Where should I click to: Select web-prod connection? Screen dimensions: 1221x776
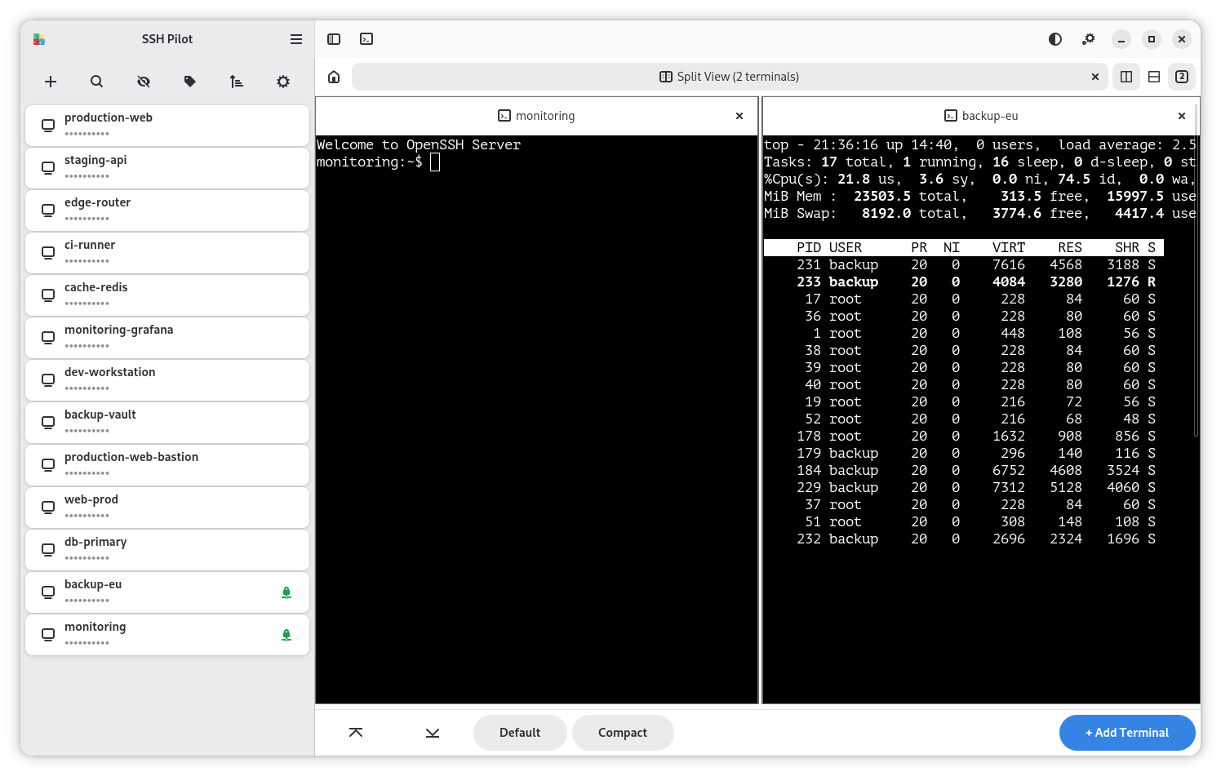pyautogui.click(x=167, y=508)
